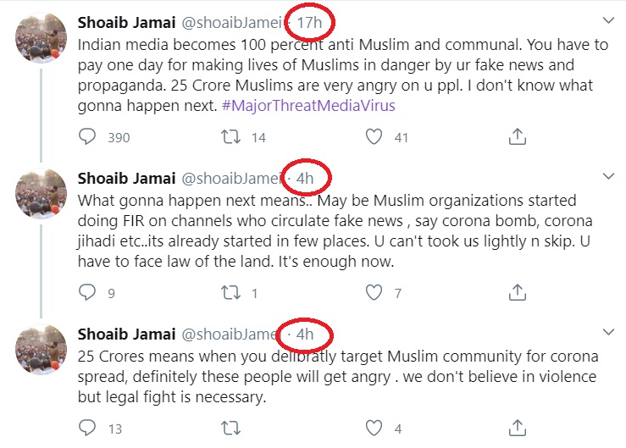Open options chevron on the 25 Crores tweet
This screenshot has height=448, width=626.
(607, 332)
